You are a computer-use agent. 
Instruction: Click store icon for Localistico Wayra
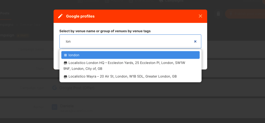pos(65,76)
